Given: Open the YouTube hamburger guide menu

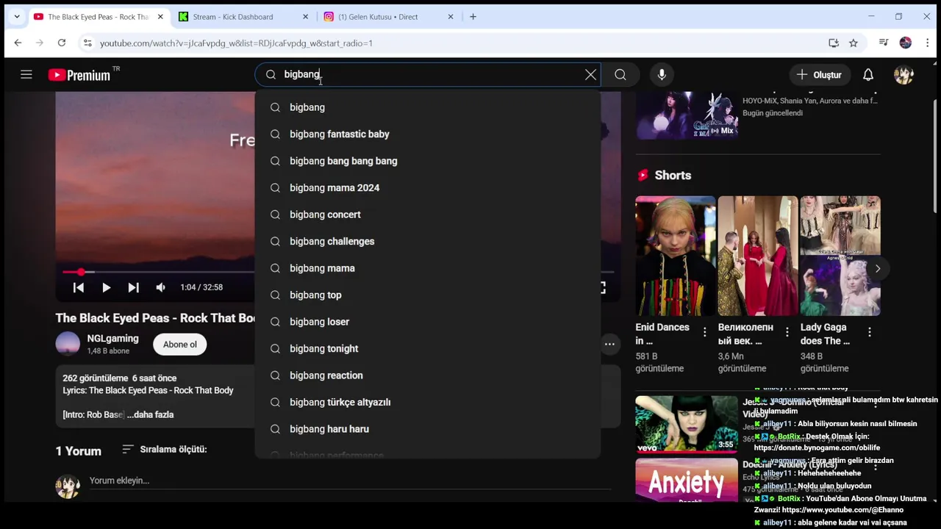Looking at the screenshot, I should click(26, 74).
